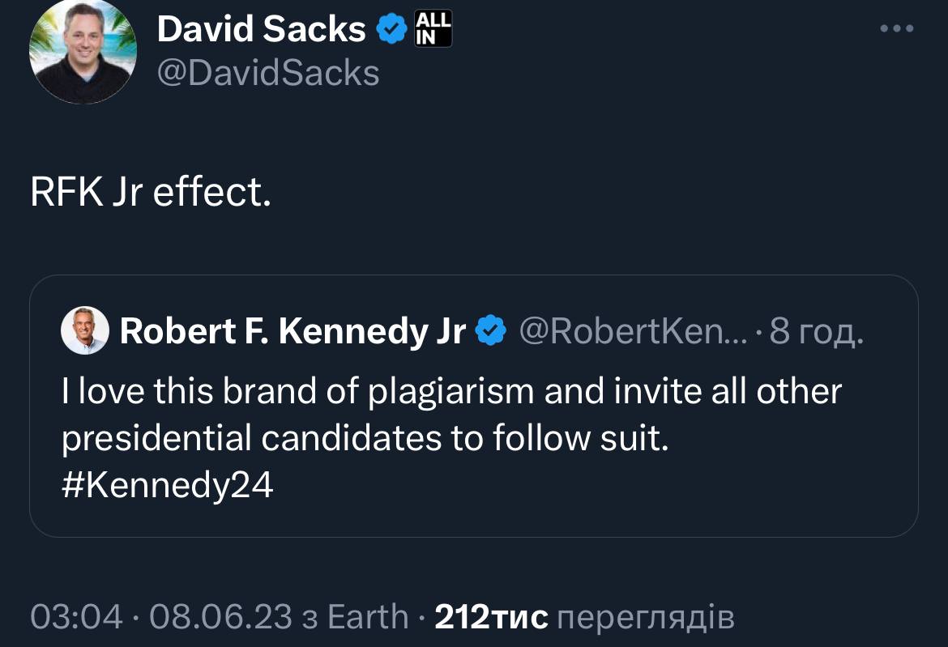
Task: Click the 'presidential candidates to follow suit' line
Action: pos(365,438)
